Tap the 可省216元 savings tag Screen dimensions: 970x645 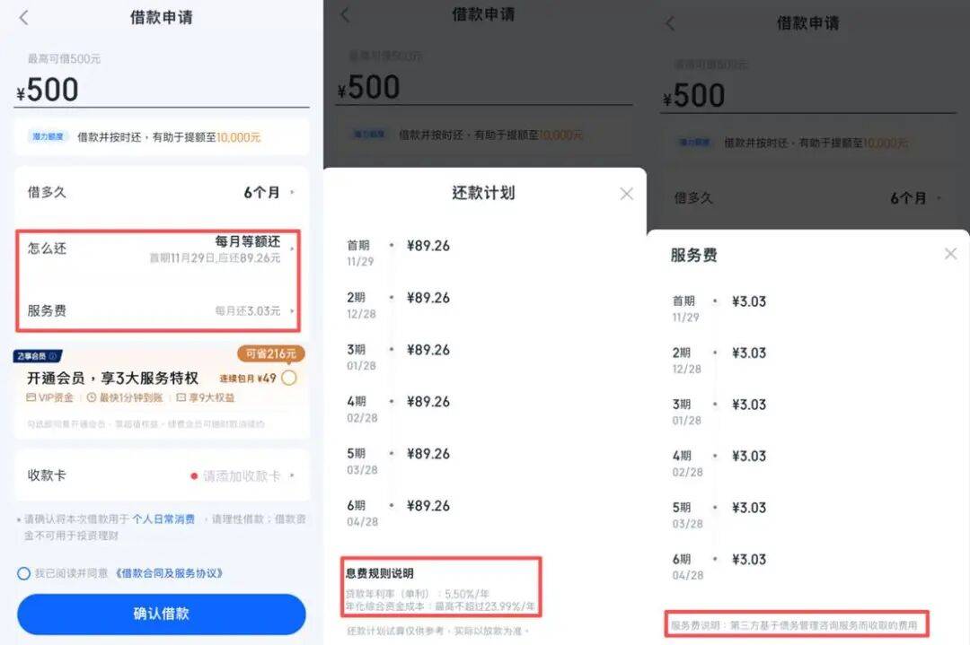click(271, 354)
